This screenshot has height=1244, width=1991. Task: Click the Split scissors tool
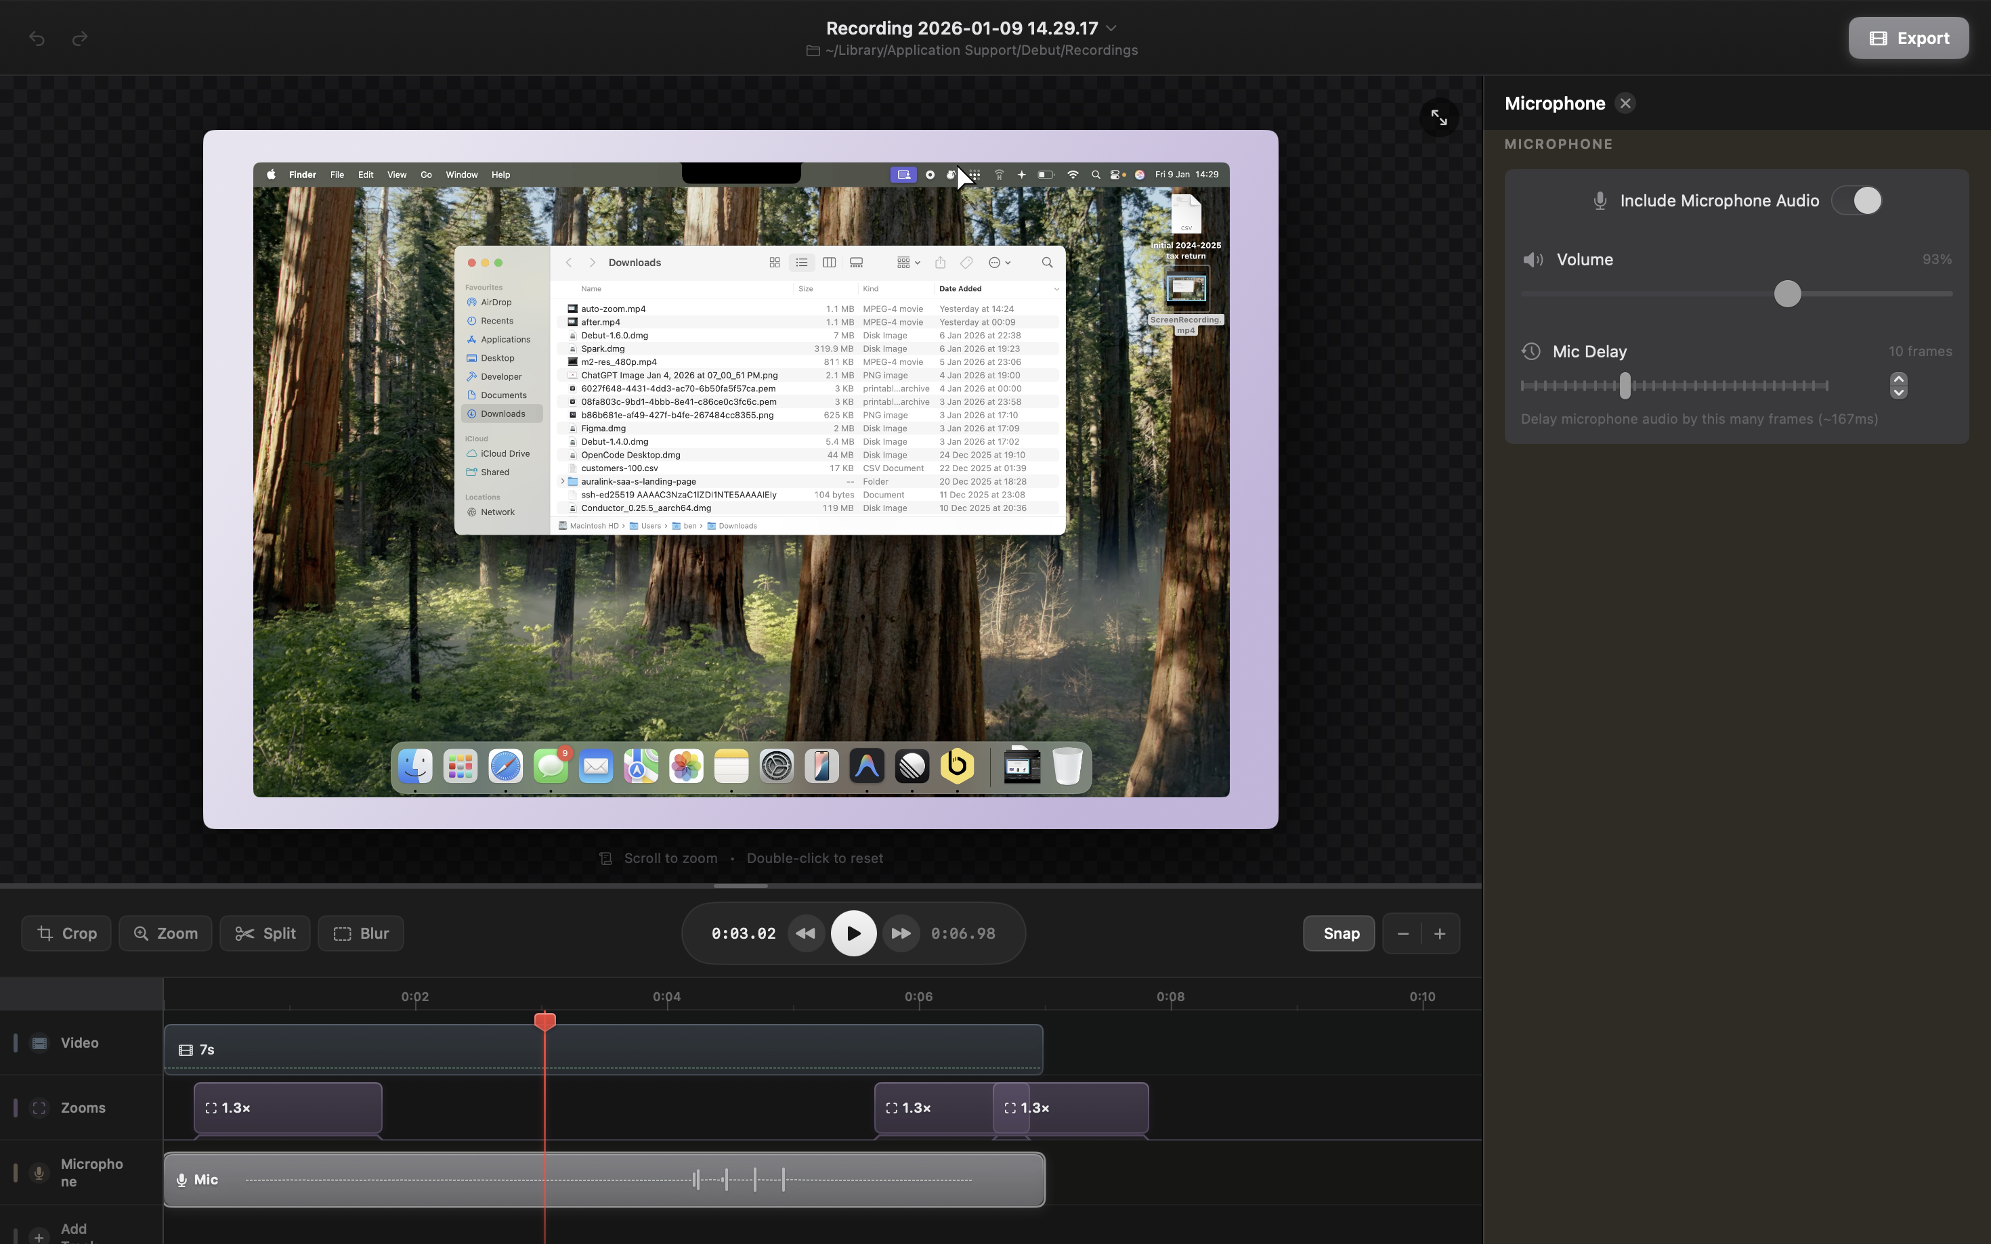(265, 933)
